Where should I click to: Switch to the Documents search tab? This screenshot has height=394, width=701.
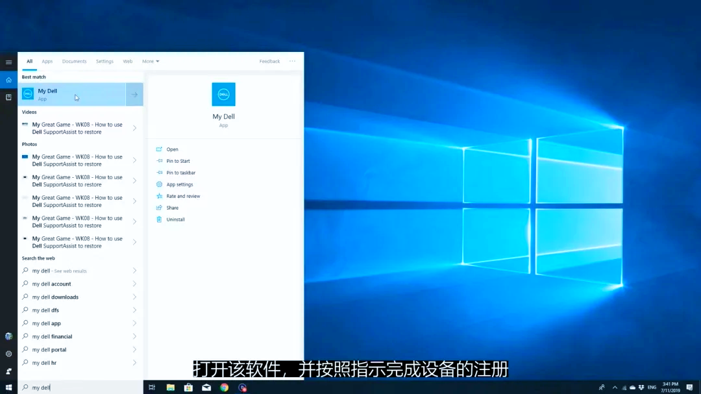[x=74, y=61]
